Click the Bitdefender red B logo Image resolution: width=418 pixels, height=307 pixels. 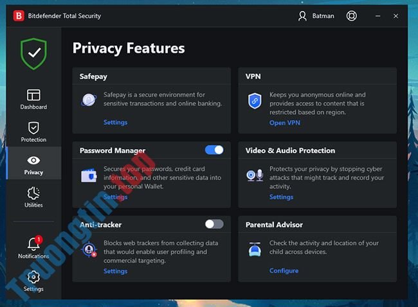pyautogui.click(x=19, y=15)
